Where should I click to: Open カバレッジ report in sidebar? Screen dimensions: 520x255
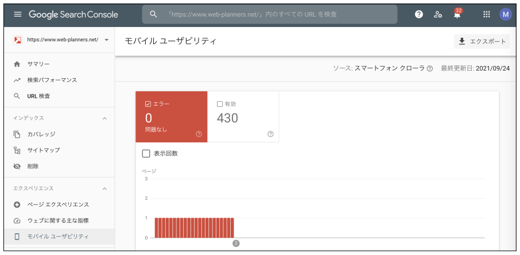(x=41, y=134)
